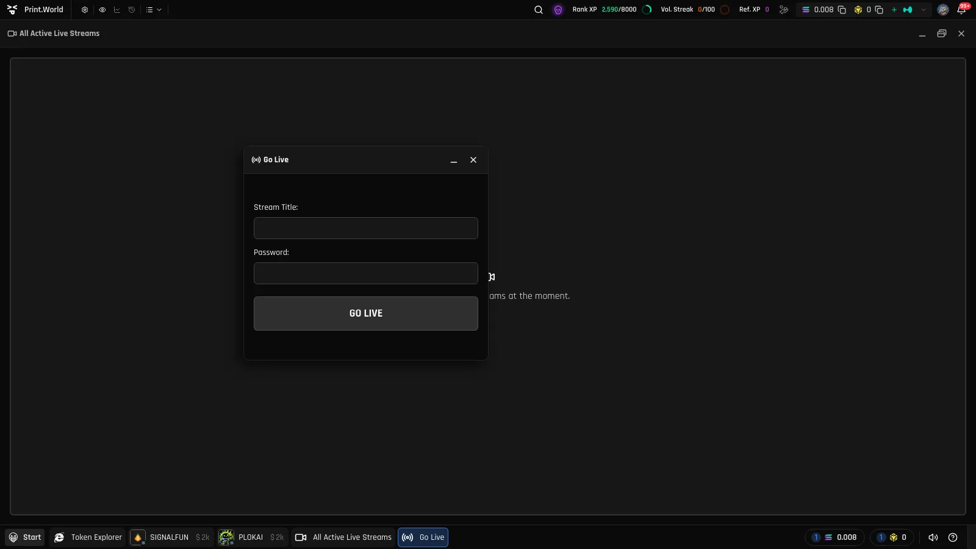Viewport: 976px width, 549px height.
Task: Copy the BNB wallet address in top bar
Action: (x=879, y=10)
